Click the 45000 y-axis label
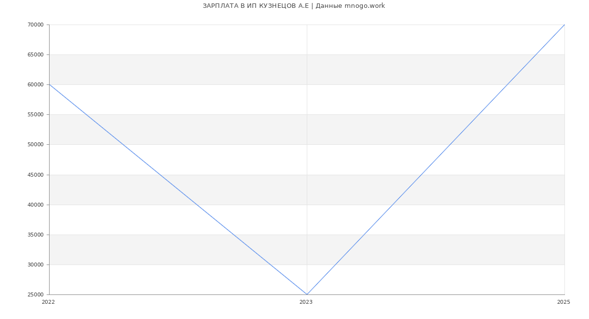589x319 pixels. (35, 175)
